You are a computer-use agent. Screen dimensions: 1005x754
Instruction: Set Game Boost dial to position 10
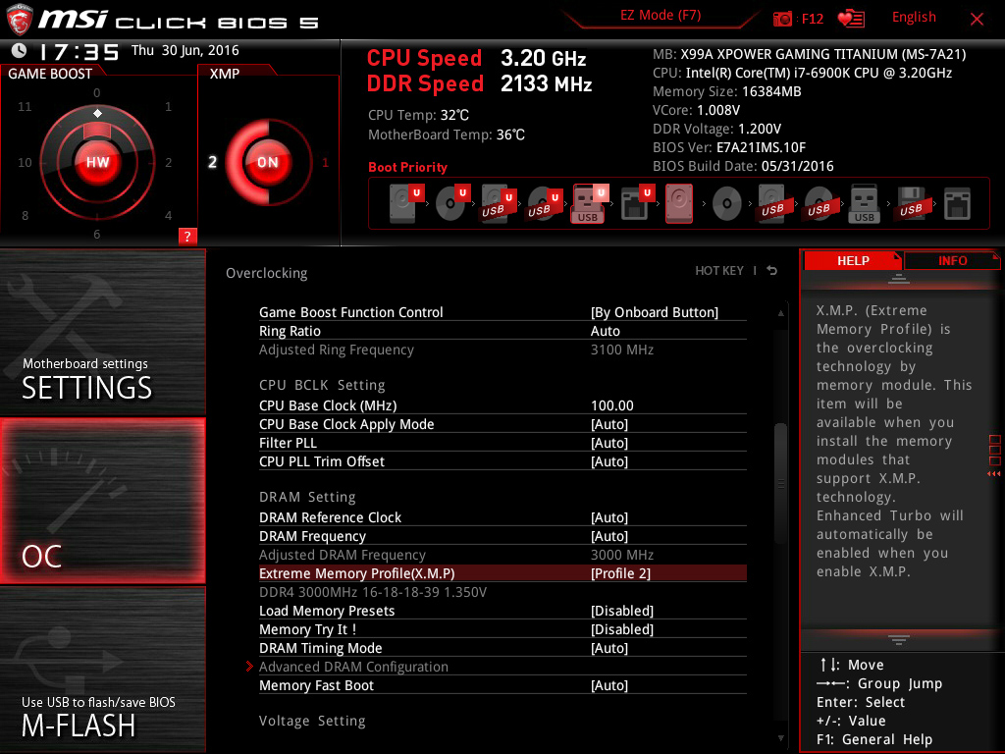click(25, 163)
